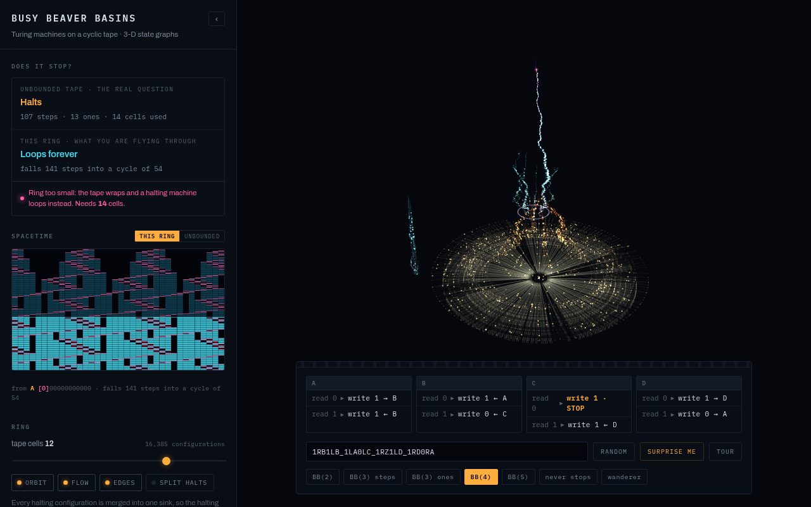The width and height of the screenshot is (811, 507).
Task: Click state D read 0 rule
Action: 689,398
